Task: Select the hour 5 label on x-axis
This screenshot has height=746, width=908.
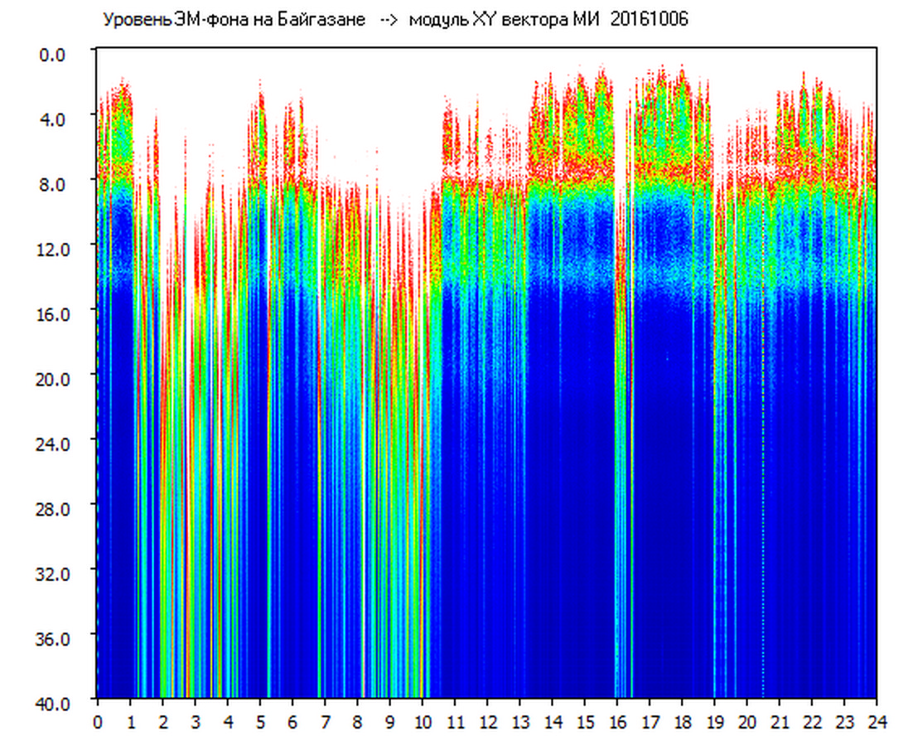Action: (260, 721)
